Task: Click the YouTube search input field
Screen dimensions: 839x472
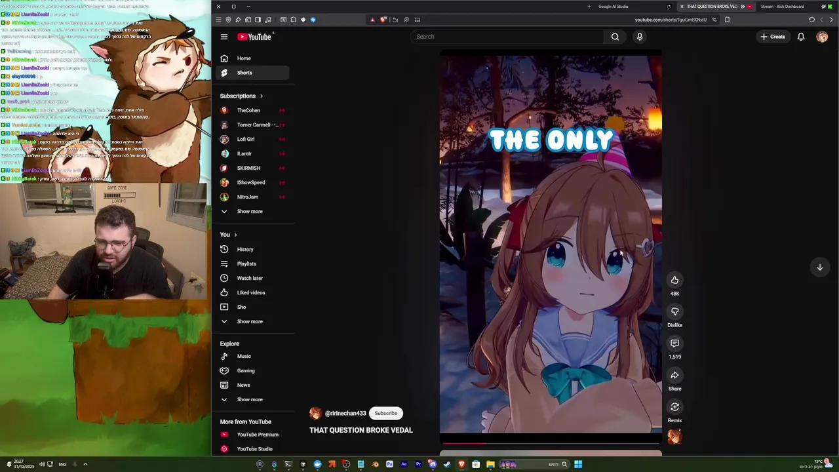Action: pyautogui.click(x=507, y=37)
